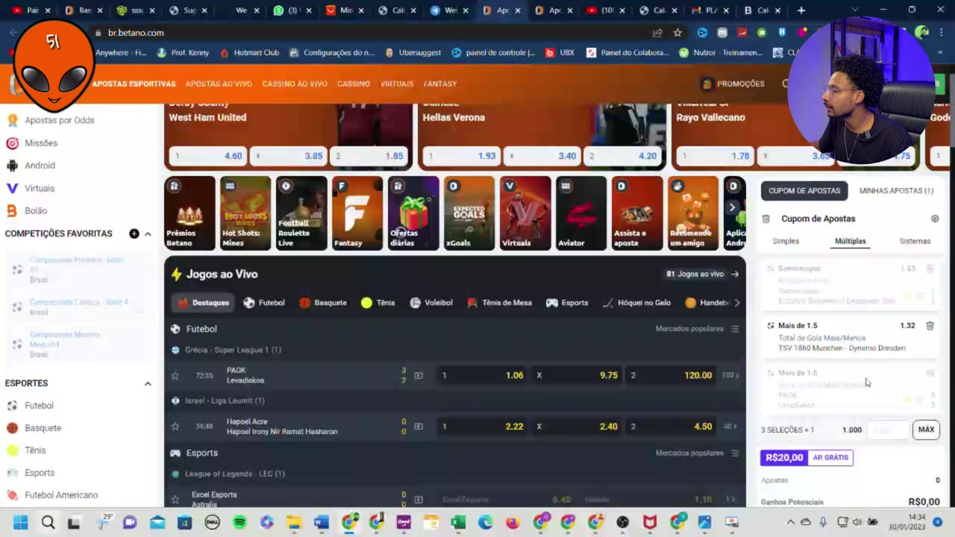This screenshot has height=537, width=955.
Task: Expand 40 more markets for Hapoel Acre
Action: pos(730,427)
